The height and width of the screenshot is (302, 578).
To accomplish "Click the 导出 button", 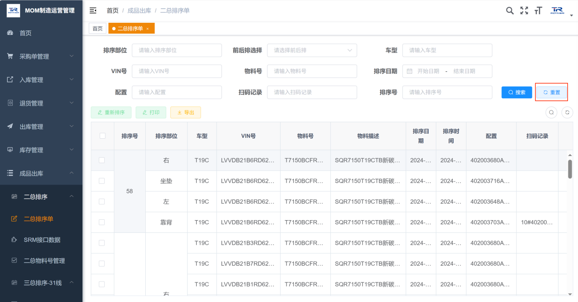I will click(185, 112).
